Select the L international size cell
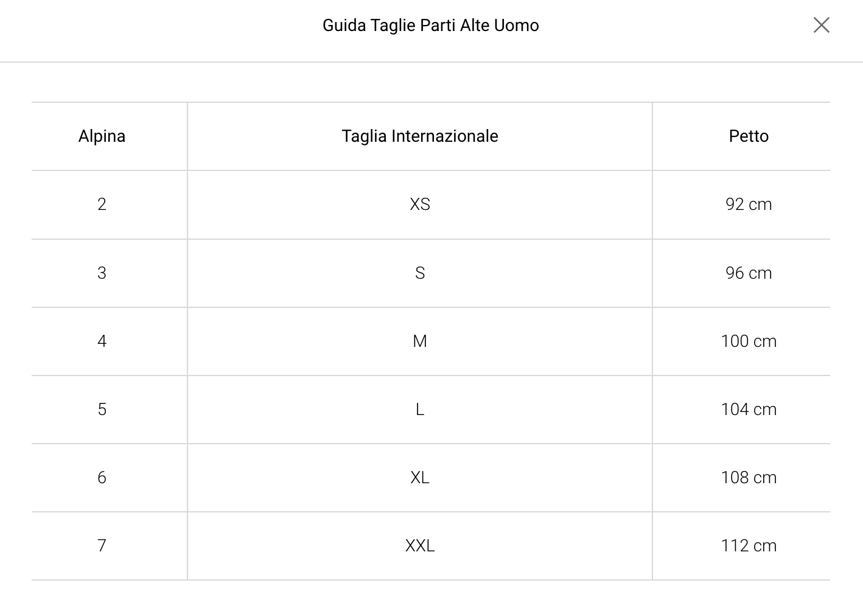The height and width of the screenshot is (611, 863). point(419,410)
